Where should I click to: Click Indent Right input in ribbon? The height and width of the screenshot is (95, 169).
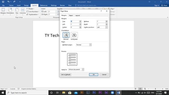pyautogui.click(x=52, y=15)
